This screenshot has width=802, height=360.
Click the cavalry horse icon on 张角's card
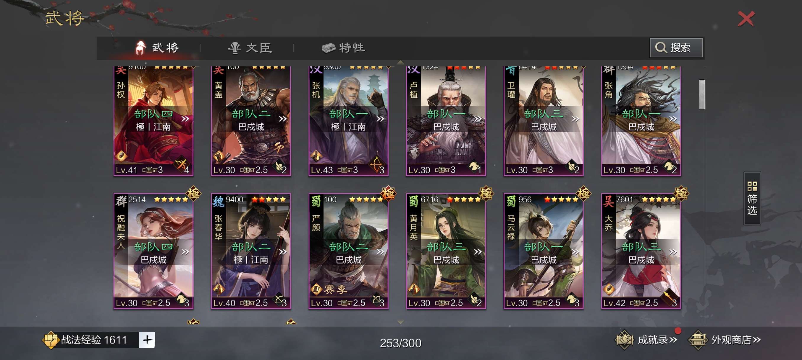(668, 166)
